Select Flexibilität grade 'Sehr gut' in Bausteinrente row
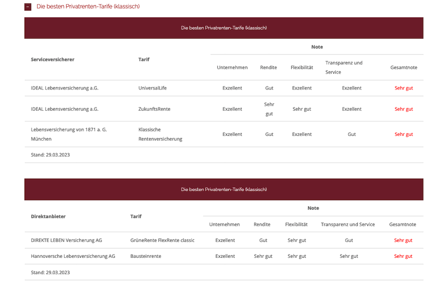The height and width of the screenshot is (284, 445). 297,256
